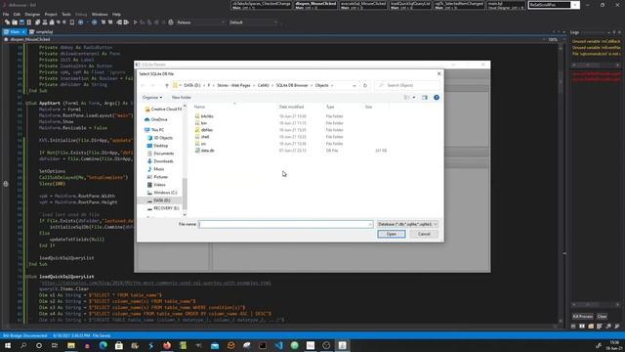625x352 pixels.
Task: Select the shell folder in file list
Action: 205,137
